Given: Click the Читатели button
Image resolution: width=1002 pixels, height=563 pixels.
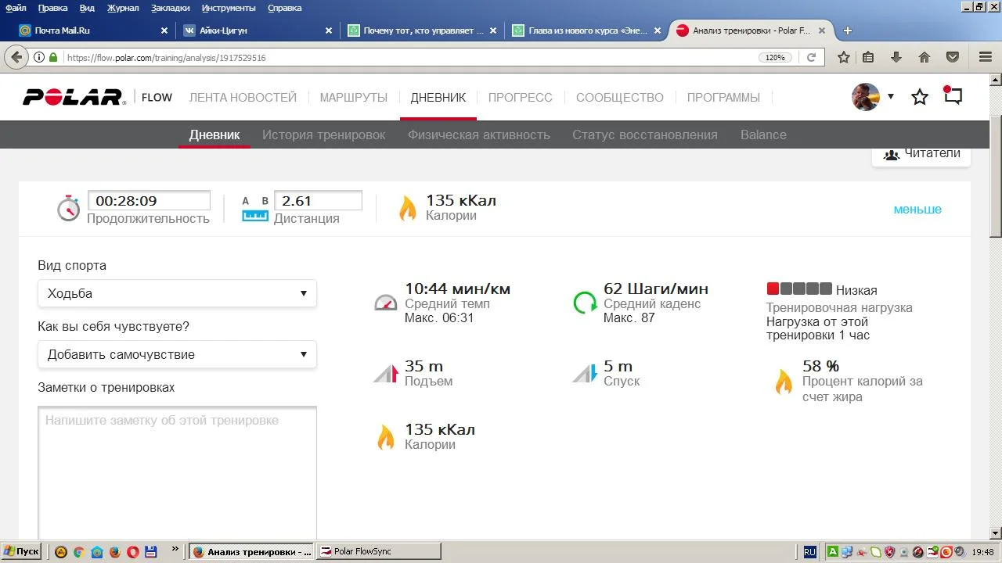Looking at the screenshot, I should pyautogui.click(x=921, y=153).
